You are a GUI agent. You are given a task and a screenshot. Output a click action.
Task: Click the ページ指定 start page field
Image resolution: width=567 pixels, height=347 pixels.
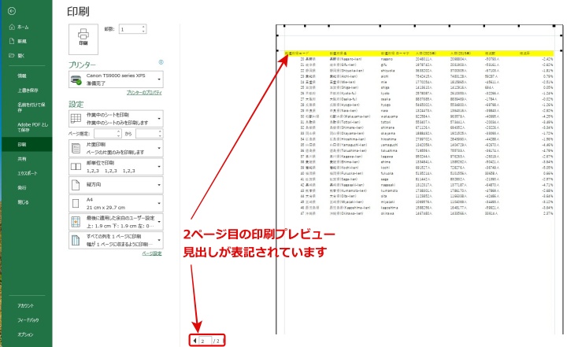(x=105, y=134)
